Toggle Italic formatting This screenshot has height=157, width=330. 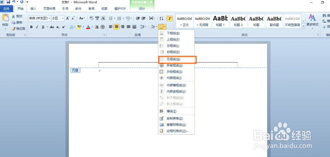tap(37, 27)
